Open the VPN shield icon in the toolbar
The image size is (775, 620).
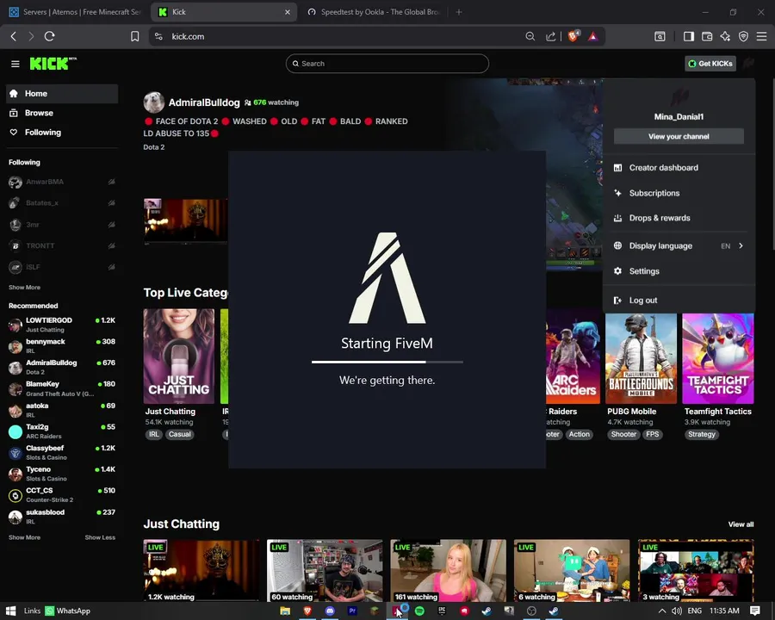(743, 36)
